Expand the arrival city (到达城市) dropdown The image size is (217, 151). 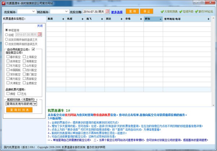coord(66,12)
